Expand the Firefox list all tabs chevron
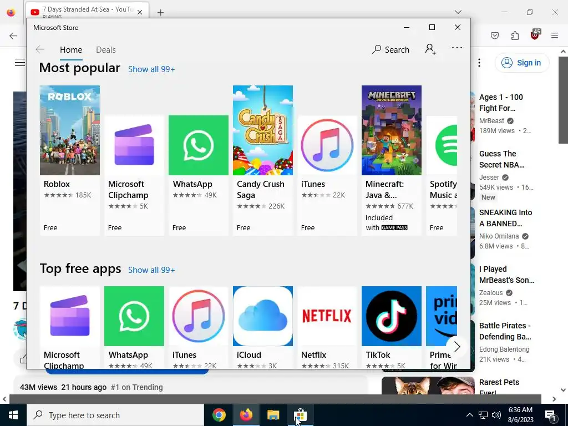568x426 pixels. tap(458, 12)
